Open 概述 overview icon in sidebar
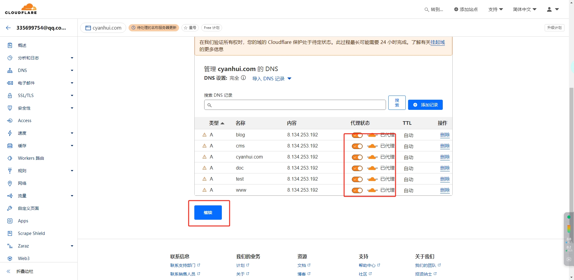 click(x=10, y=45)
